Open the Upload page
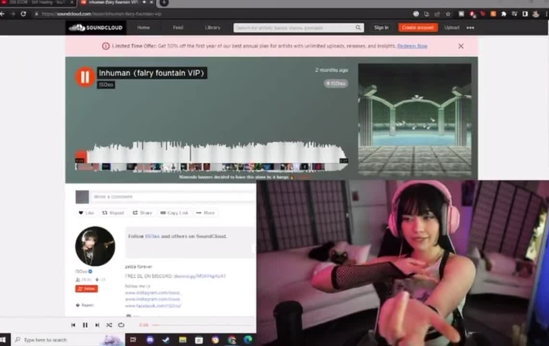The image size is (549, 346). click(x=452, y=27)
